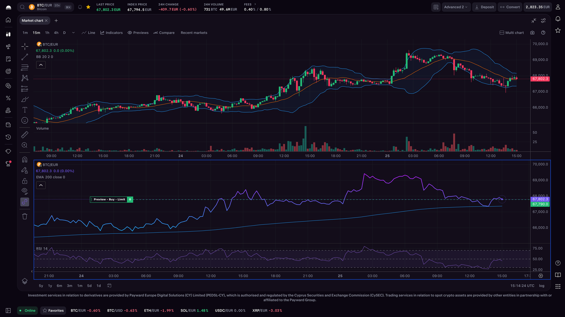Expand the FEES chevron in the header
The image size is (565, 317).
point(255,4)
